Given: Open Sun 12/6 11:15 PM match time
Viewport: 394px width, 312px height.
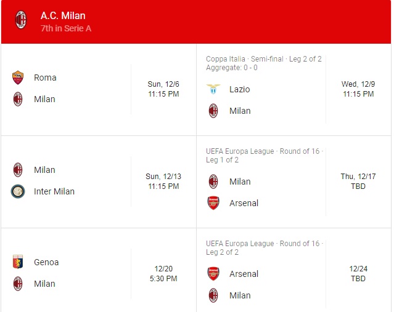Looking at the screenshot, I should pos(163,89).
